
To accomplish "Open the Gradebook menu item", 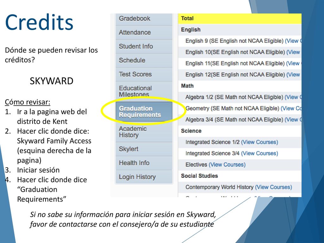I will [144, 19].
